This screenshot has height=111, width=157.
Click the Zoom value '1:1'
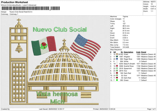click(152, 11)
